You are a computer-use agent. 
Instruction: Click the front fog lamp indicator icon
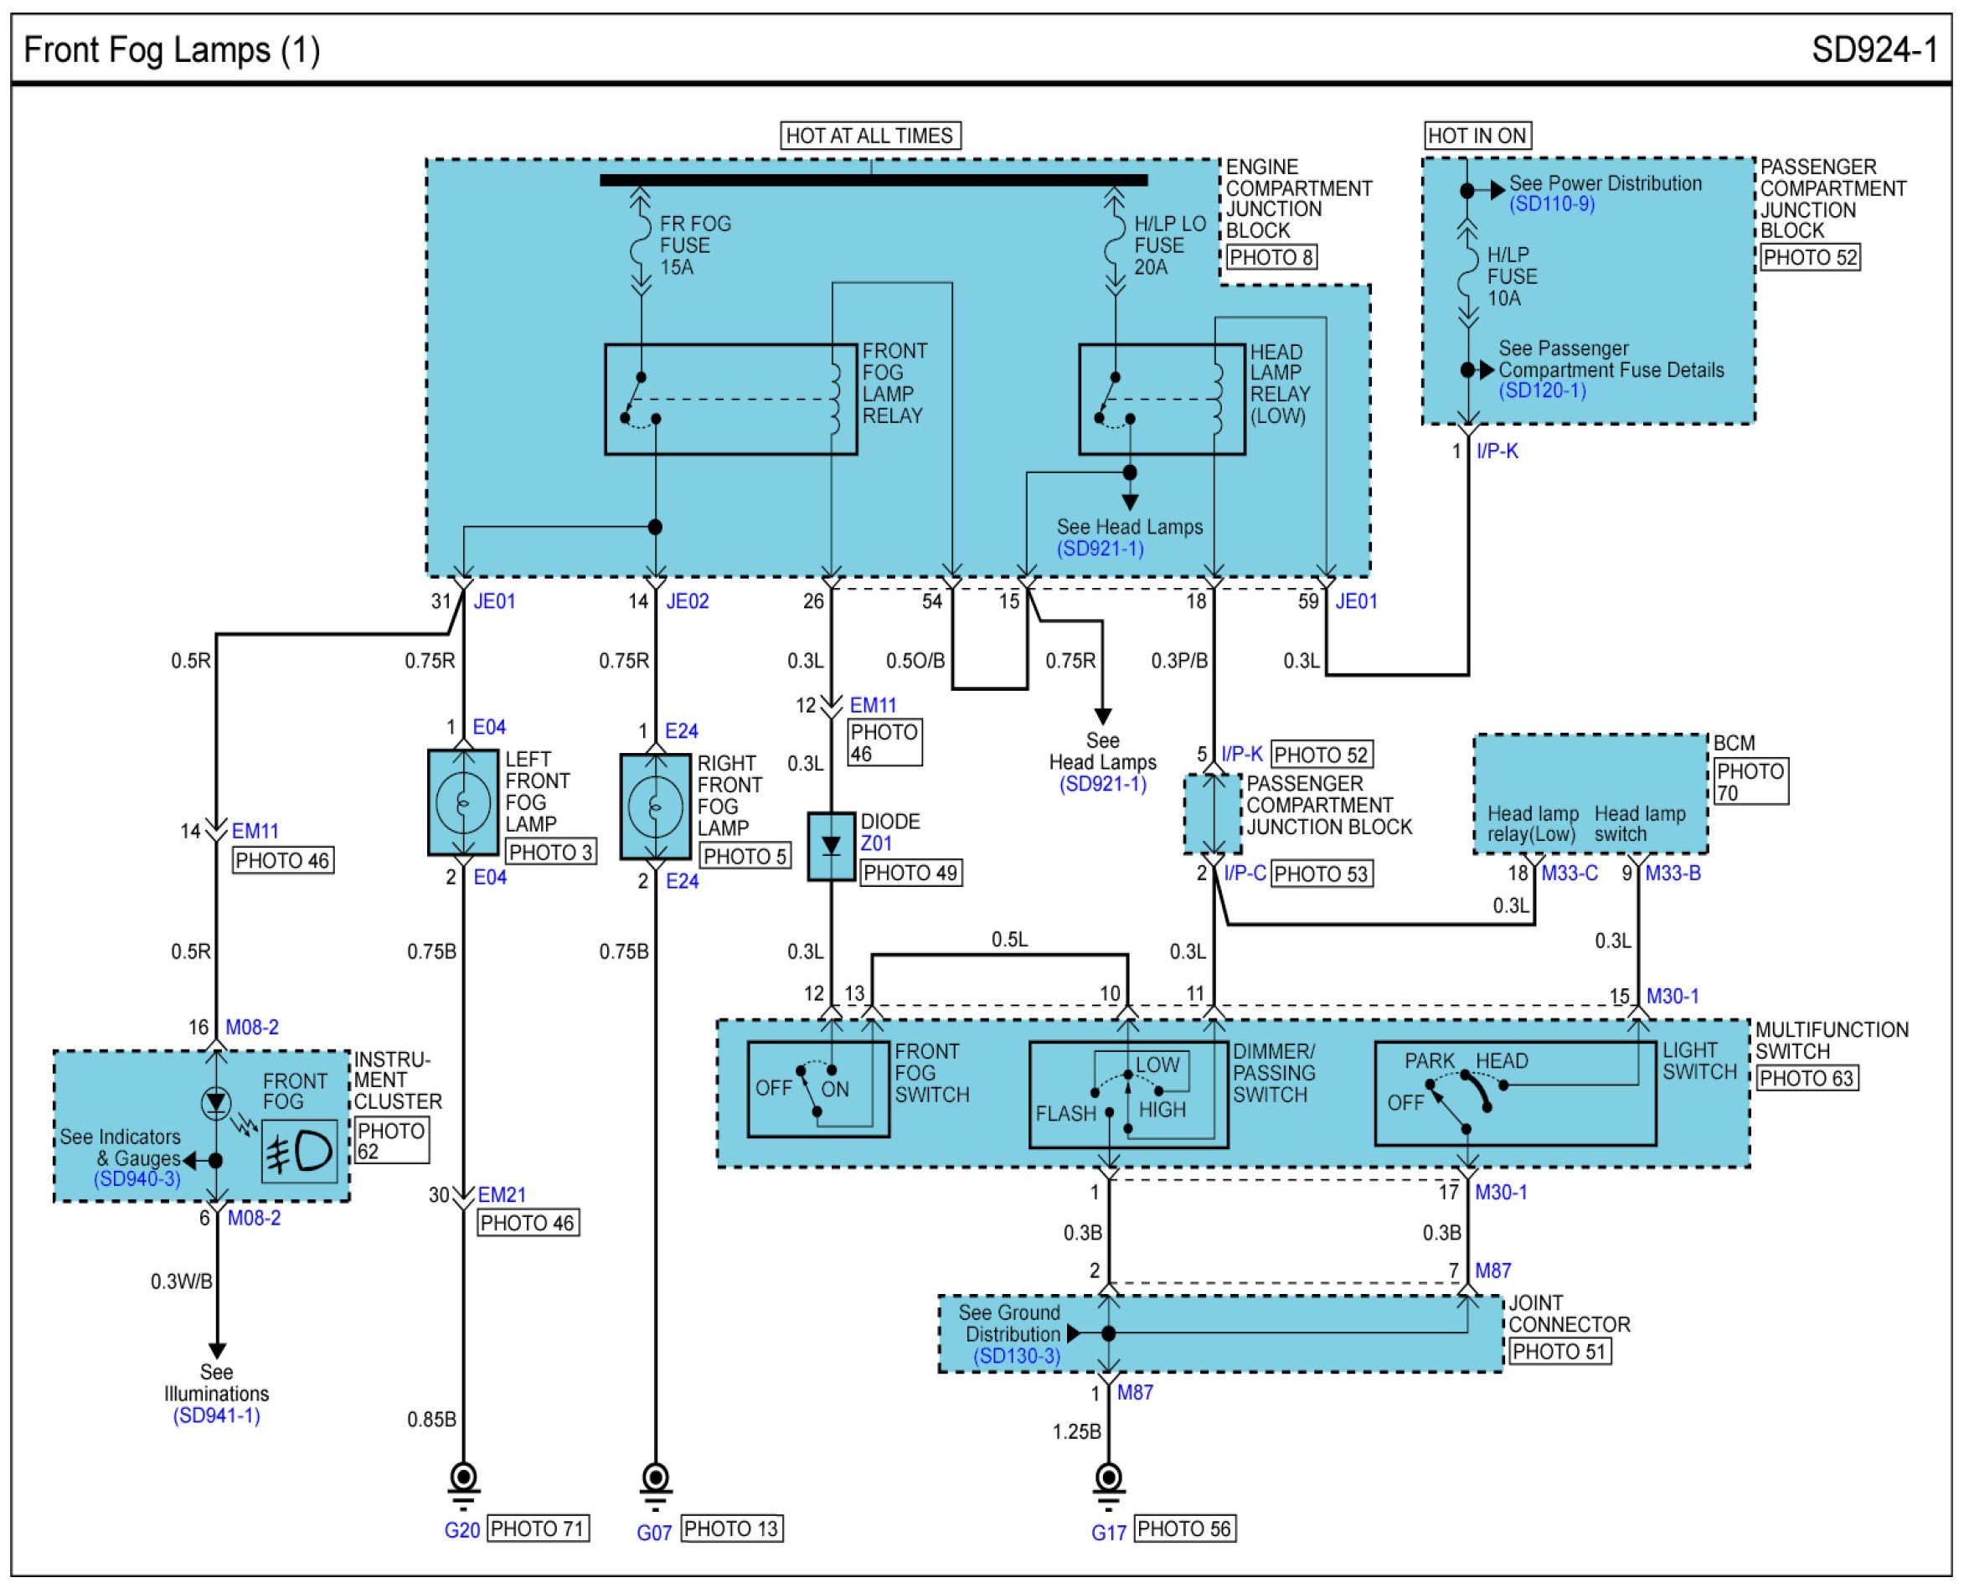click(x=299, y=1152)
